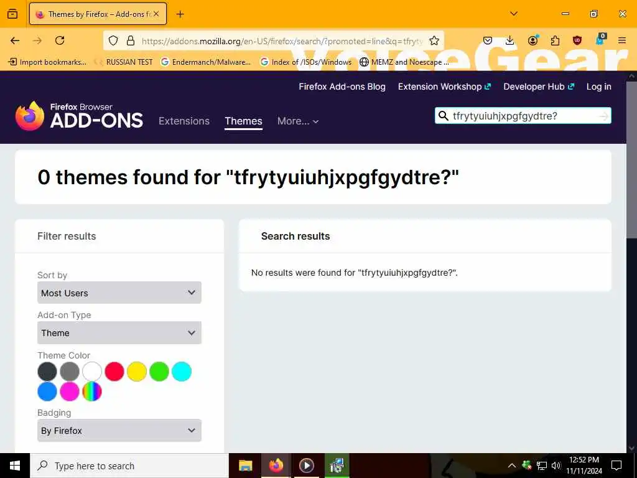Open the Extension Workshop link
This screenshot has width=637, height=478.
(444, 87)
